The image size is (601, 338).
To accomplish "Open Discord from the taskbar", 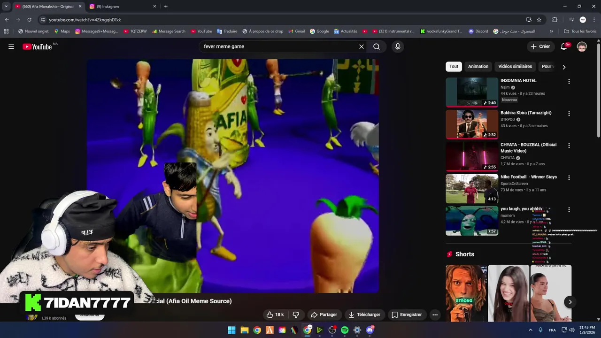I will (x=370, y=330).
